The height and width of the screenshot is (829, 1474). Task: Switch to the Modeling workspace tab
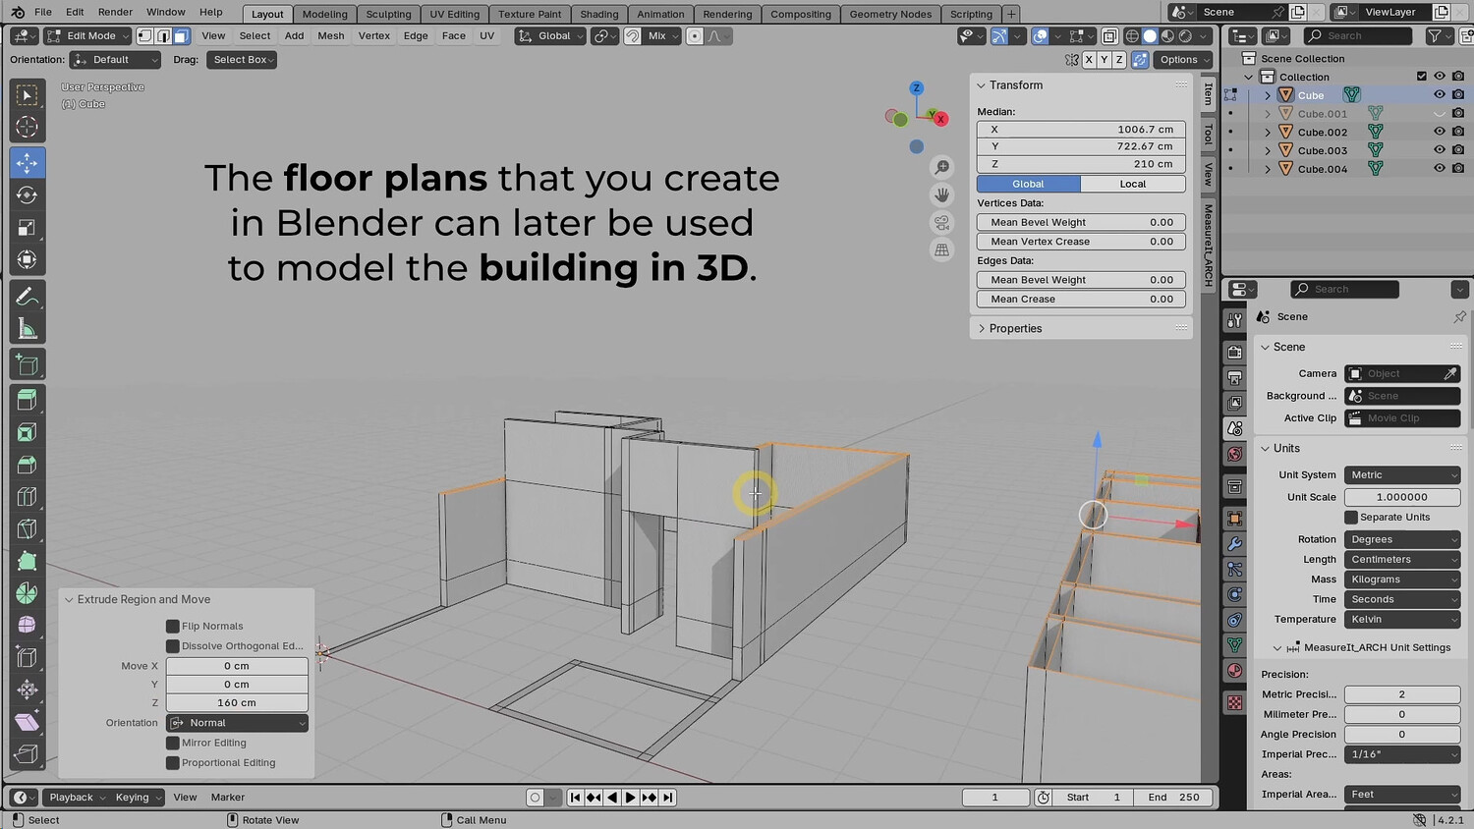click(x=324, y=14)
